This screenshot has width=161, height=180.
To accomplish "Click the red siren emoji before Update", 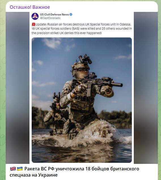I will click(x=33, y=24).
